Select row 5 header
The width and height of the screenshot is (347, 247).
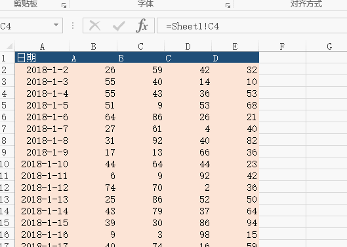coord(4,105)
